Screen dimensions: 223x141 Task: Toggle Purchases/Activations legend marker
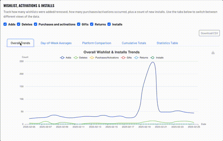click(92, 58)
